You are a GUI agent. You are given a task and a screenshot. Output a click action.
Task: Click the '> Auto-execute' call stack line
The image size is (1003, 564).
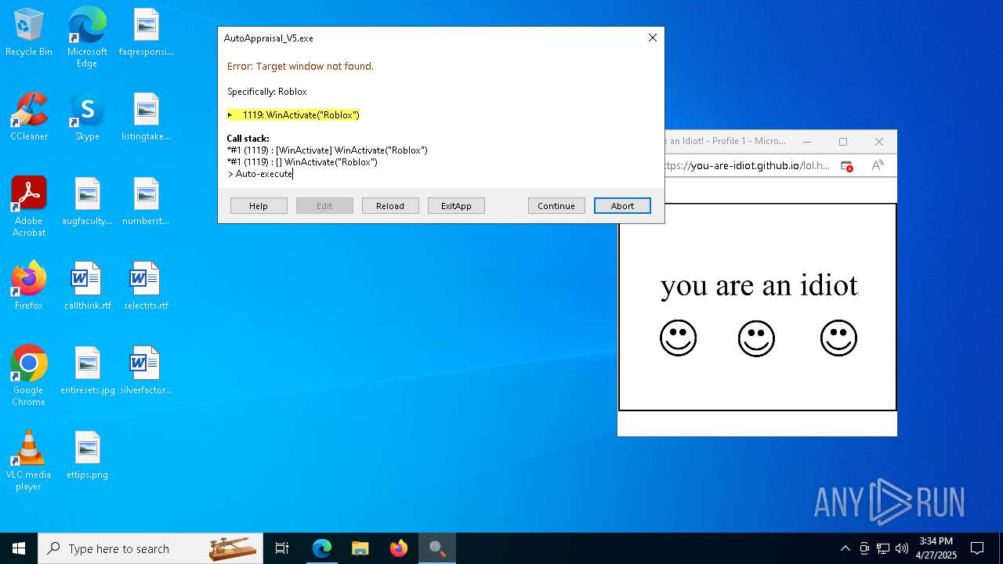(260, 174)
